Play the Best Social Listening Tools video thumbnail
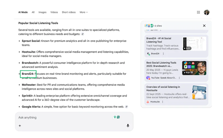 click(x=194, y=68)
